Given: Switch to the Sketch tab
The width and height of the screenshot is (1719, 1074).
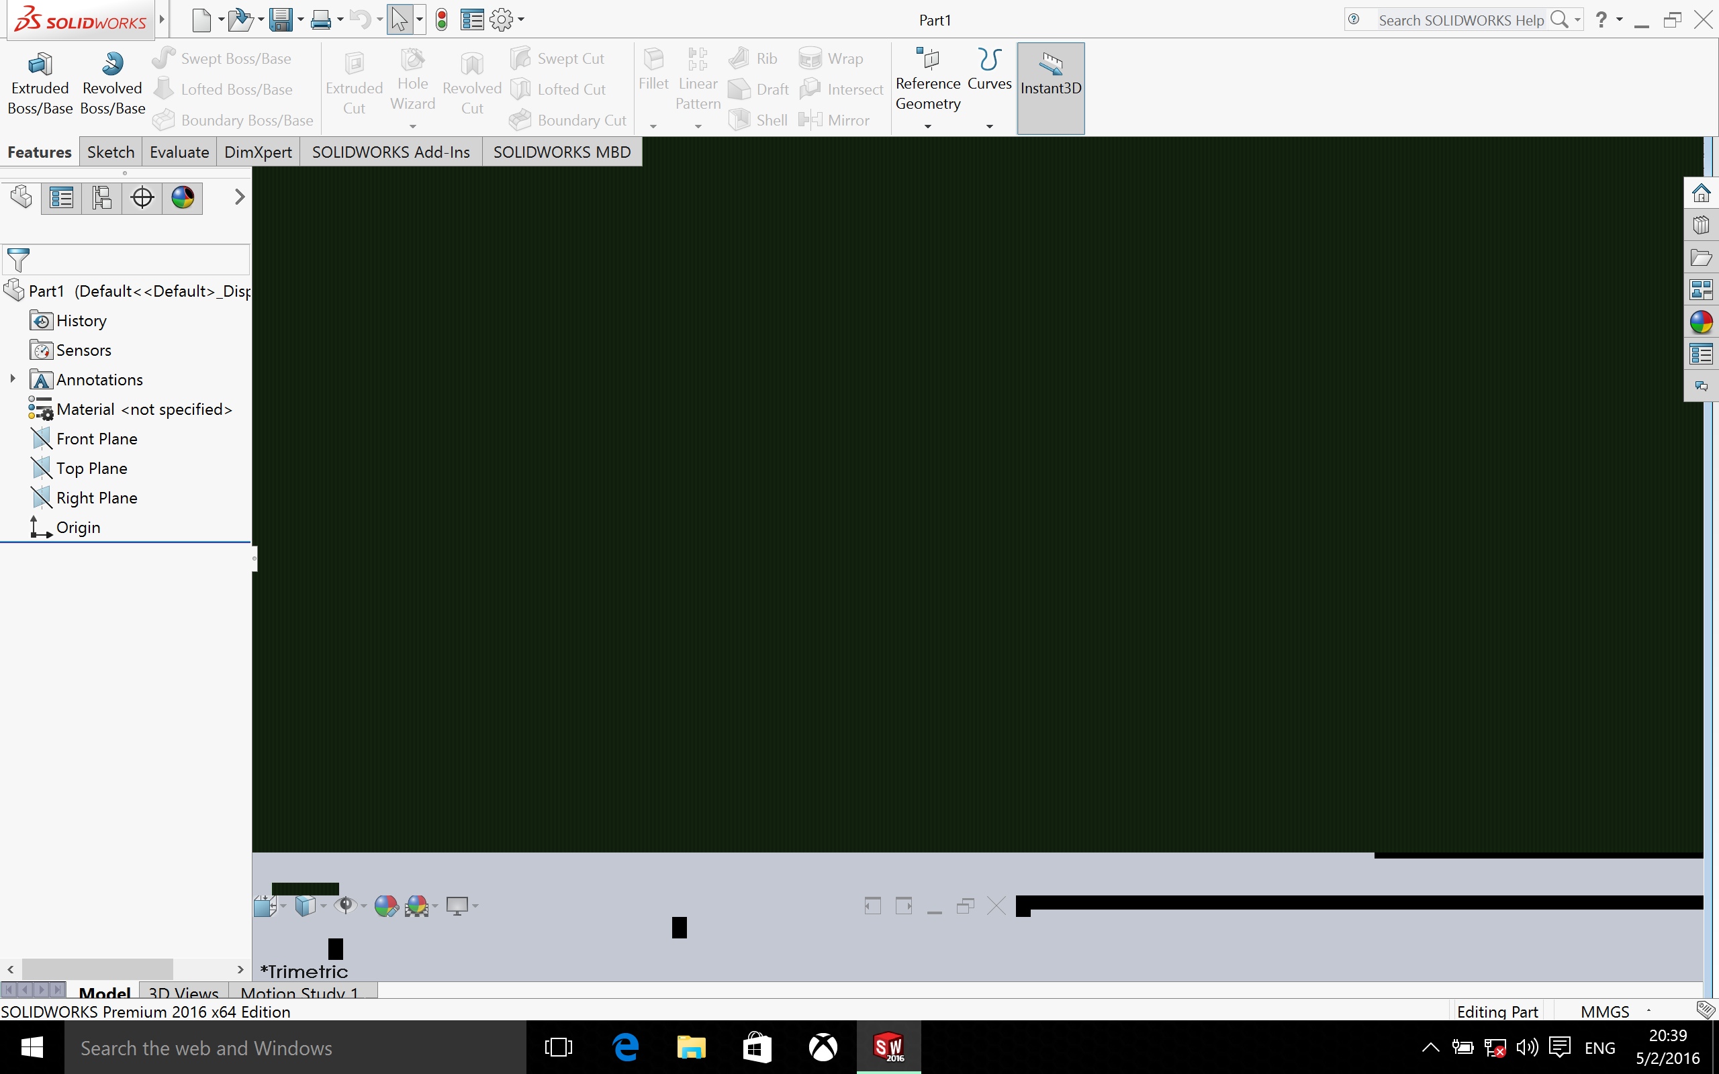Looking at the screenshot, I should [111, 152].
